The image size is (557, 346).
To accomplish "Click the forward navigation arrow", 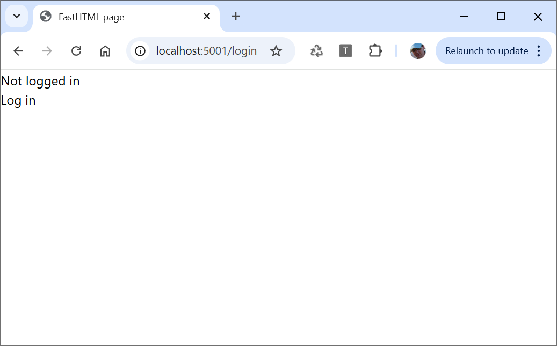I will (x=47, y=51).
